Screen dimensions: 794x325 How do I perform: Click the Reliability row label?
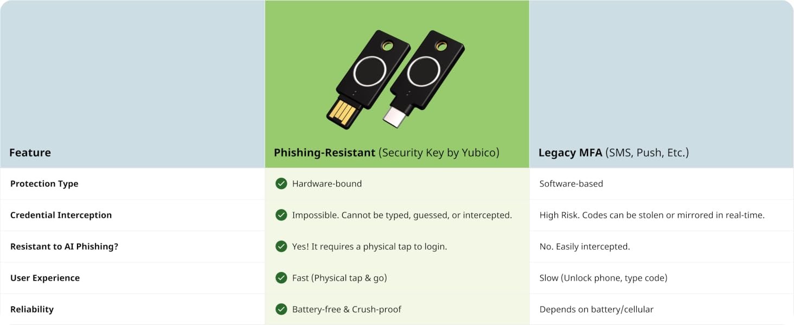click(32, 309)
